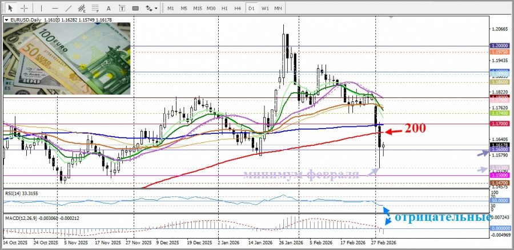514x250 pixels.
Task: Click the 24 Oct 2025 date label
Action: tap(45, 243)
